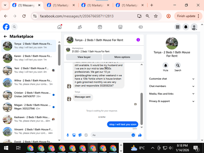Open Megan's unread conversation
This screenshot has height=153, width=204.
[29, 107]
